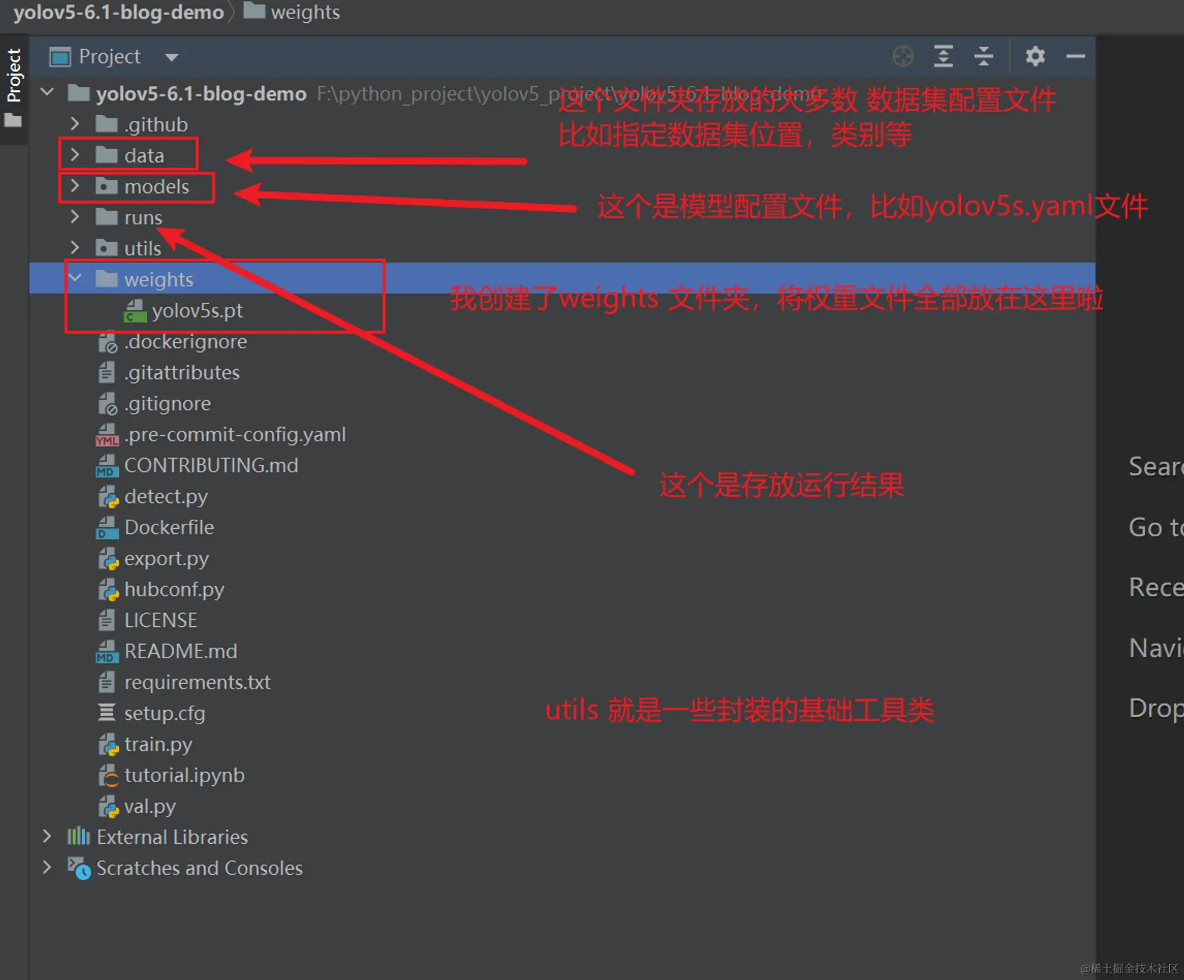The height and width of the screenshot is (980, 1184).
Task: Collapse the weights folder chevron
Action: click(x=75, y=279)
